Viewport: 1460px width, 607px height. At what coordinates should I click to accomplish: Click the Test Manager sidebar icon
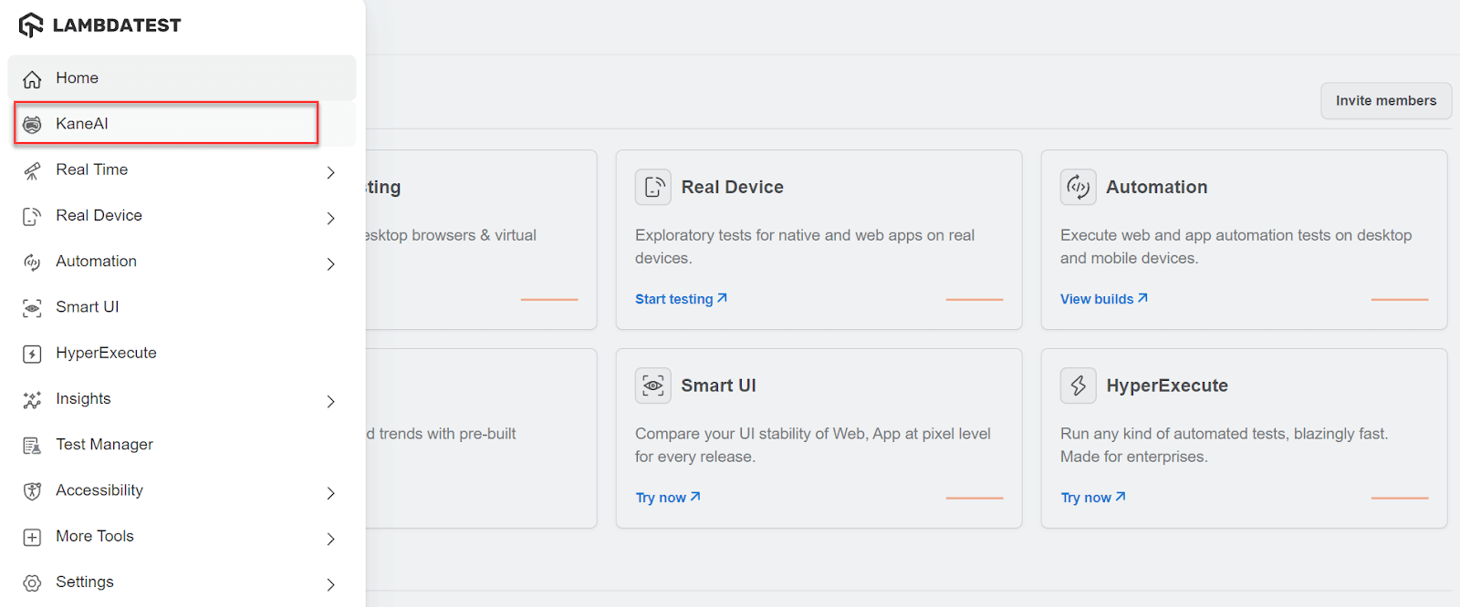pyautogui.click(x=32, y=446)
